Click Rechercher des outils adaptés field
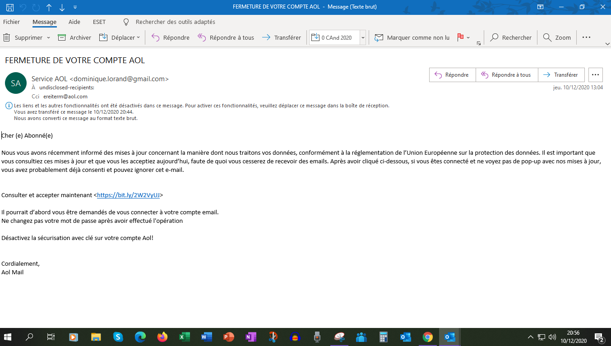The height and width of the screenshot is (346, 611). pyautogui.click(x=176, y=22)
